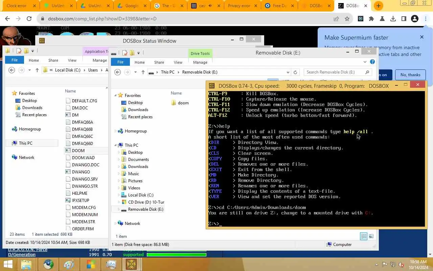Click back arrow in Removable Disk window
Viewport: 433px width, 271px height.
pyautogui.click(x=117, y=72)
